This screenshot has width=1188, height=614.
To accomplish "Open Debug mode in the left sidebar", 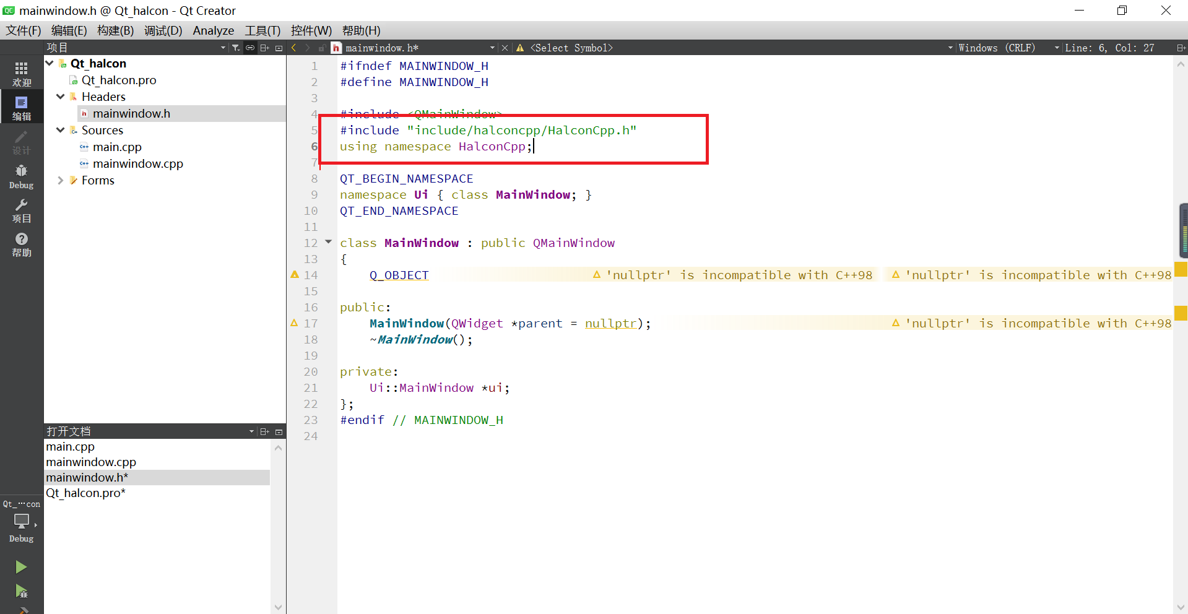I will click(21, 175).
